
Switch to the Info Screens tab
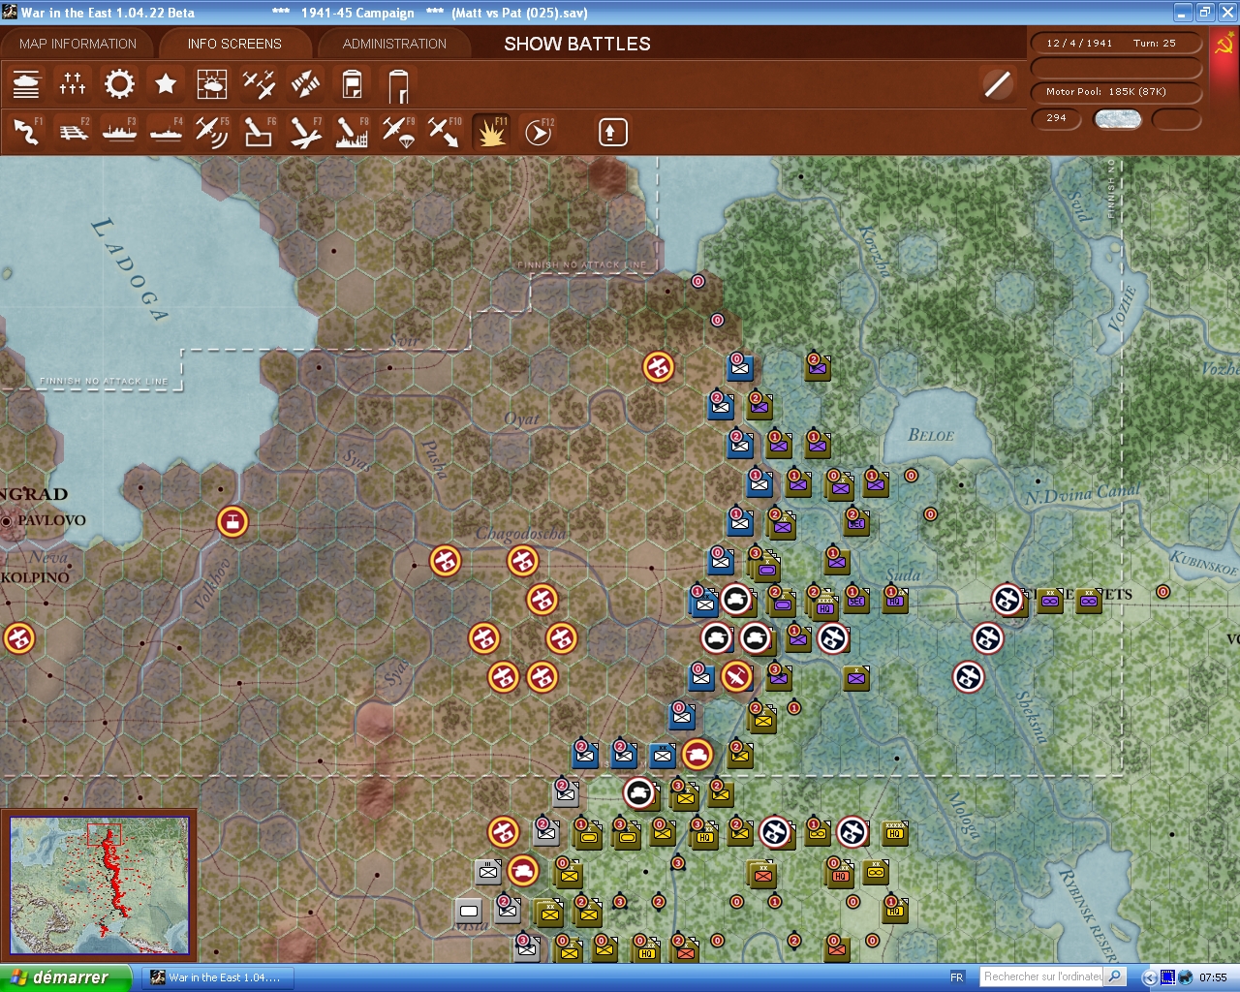point(234,44)
